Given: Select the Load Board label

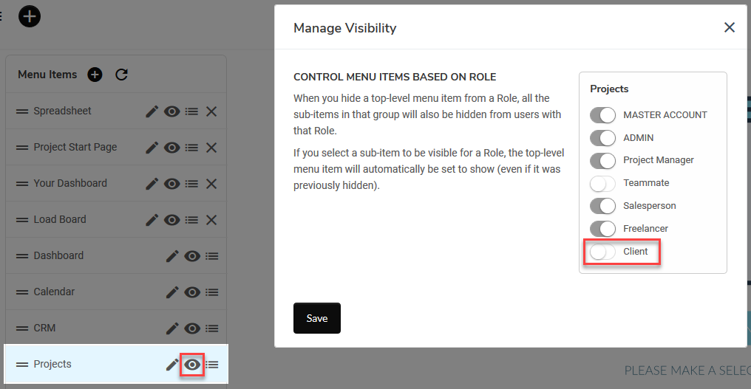Looking at the screenshot, I should [x=60, y=220].
